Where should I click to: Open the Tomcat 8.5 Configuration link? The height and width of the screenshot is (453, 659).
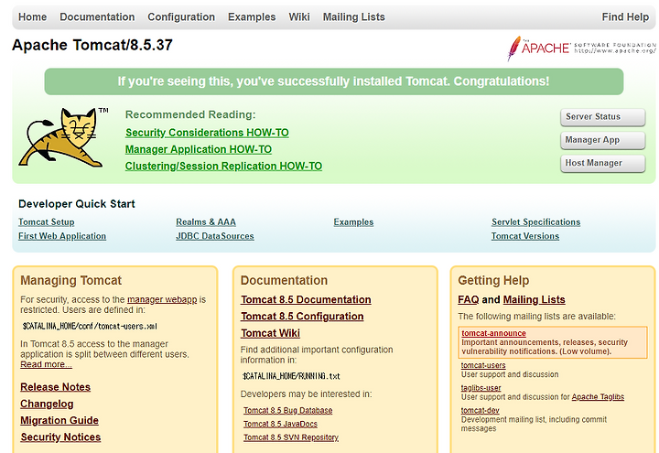(x=302, y=317)
